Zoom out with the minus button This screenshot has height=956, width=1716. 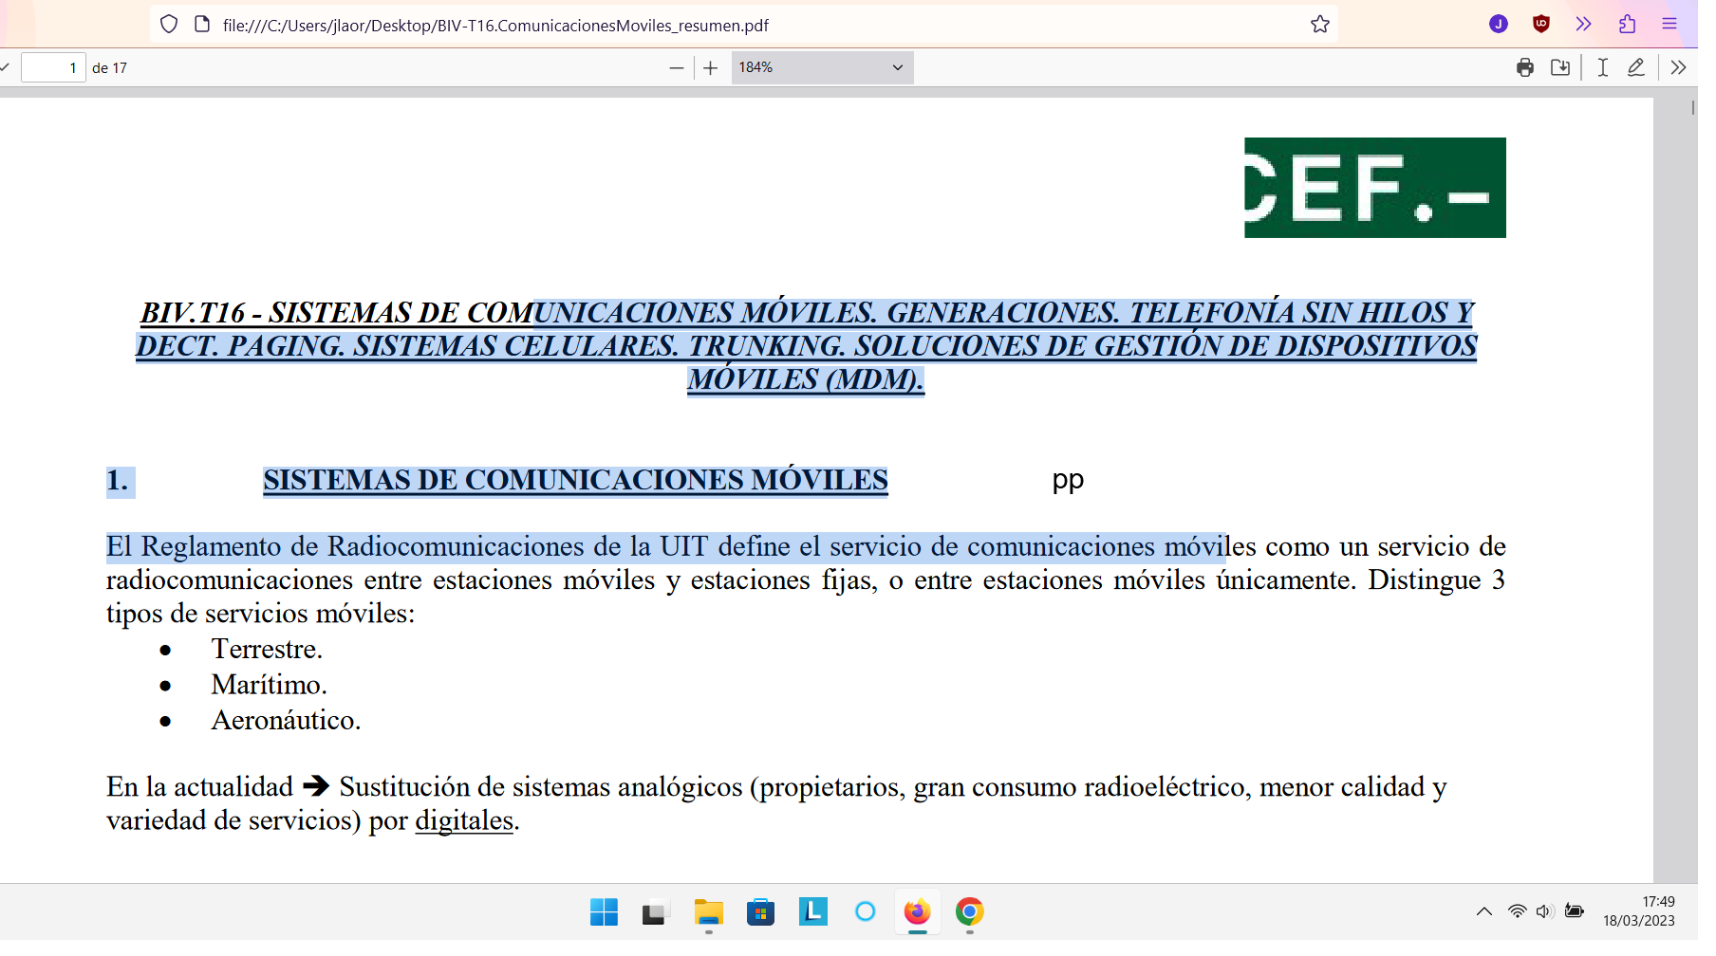(x=676, y=67)
